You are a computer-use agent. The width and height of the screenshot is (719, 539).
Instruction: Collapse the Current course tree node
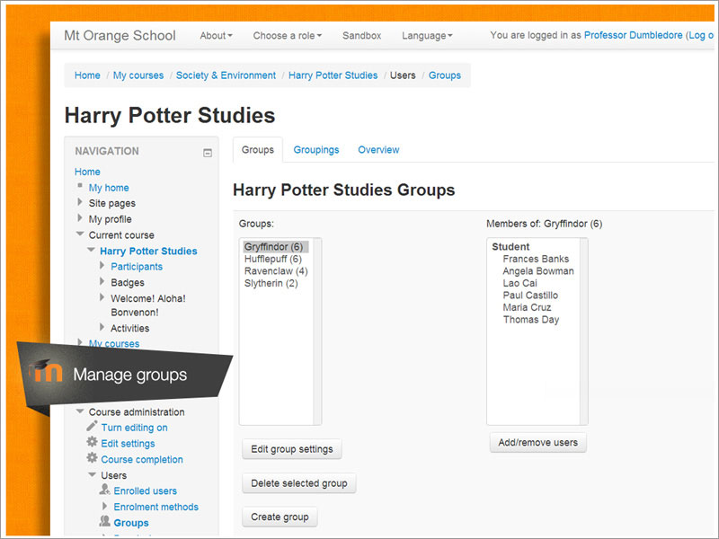point(80,234)
